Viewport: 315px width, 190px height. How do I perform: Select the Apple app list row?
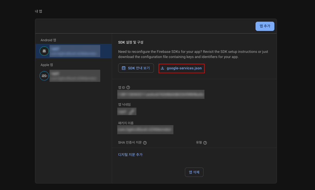click(73, 76)
